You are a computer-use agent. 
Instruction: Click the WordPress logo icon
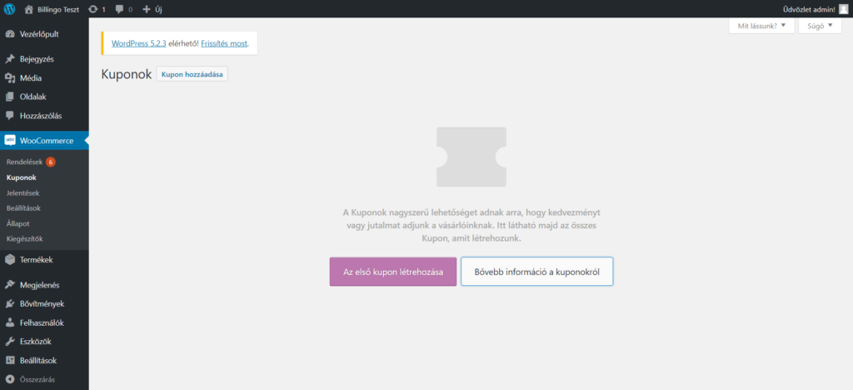point(9,8)
